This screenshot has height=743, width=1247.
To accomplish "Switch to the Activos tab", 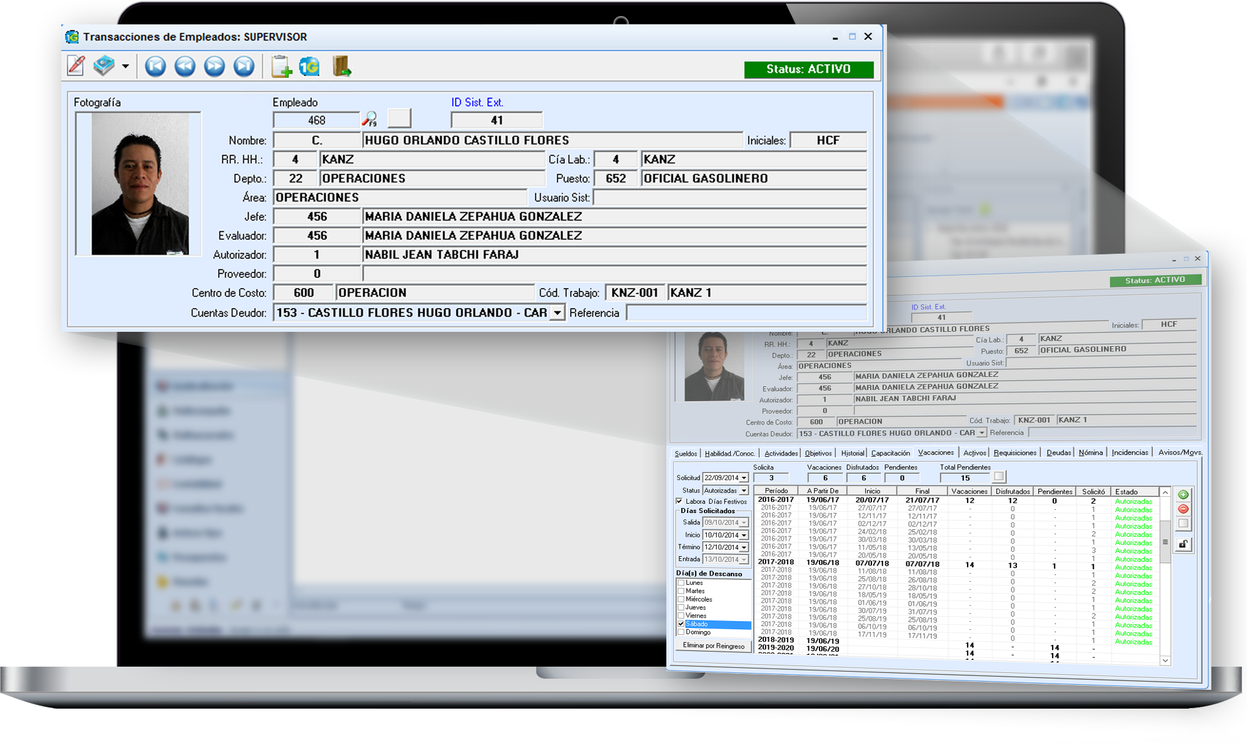I will [974, 453].
